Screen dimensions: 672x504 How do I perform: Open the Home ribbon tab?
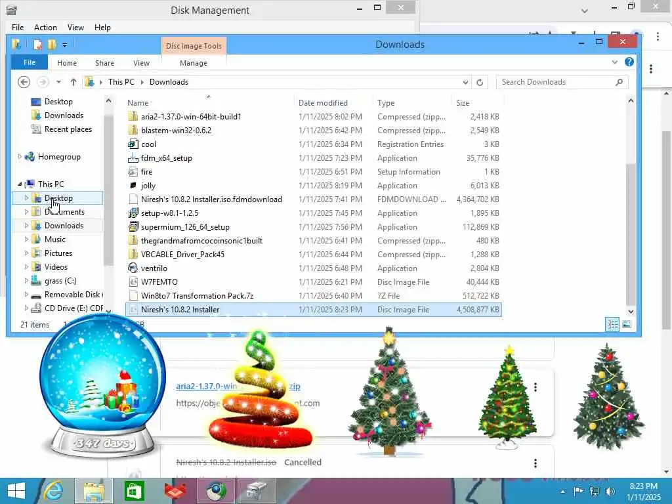67,63
